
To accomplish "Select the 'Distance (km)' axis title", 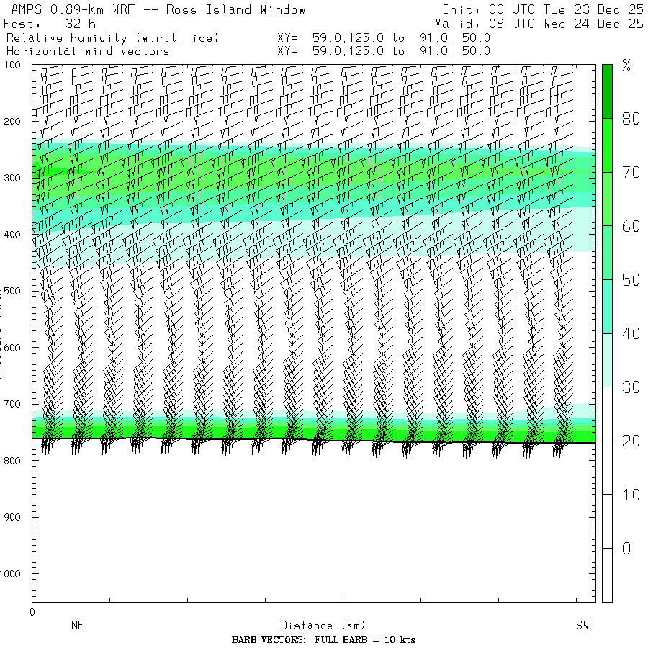I will pos(317,626).
